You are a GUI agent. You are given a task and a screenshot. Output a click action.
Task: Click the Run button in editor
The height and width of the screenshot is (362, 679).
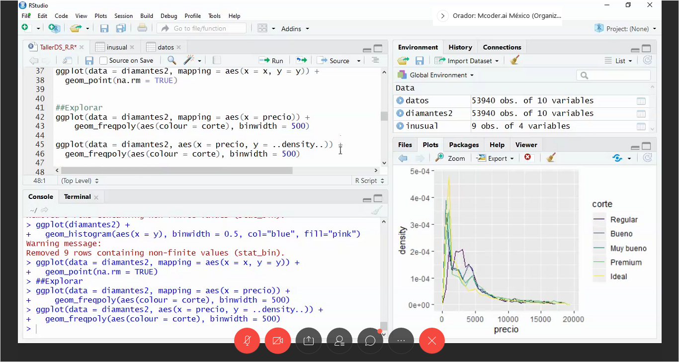[271, 61]
